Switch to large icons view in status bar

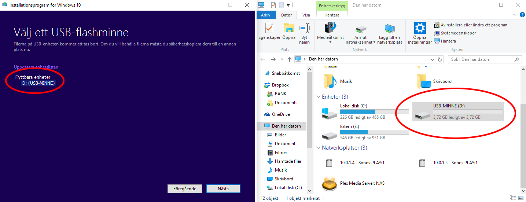coord(521,198)
